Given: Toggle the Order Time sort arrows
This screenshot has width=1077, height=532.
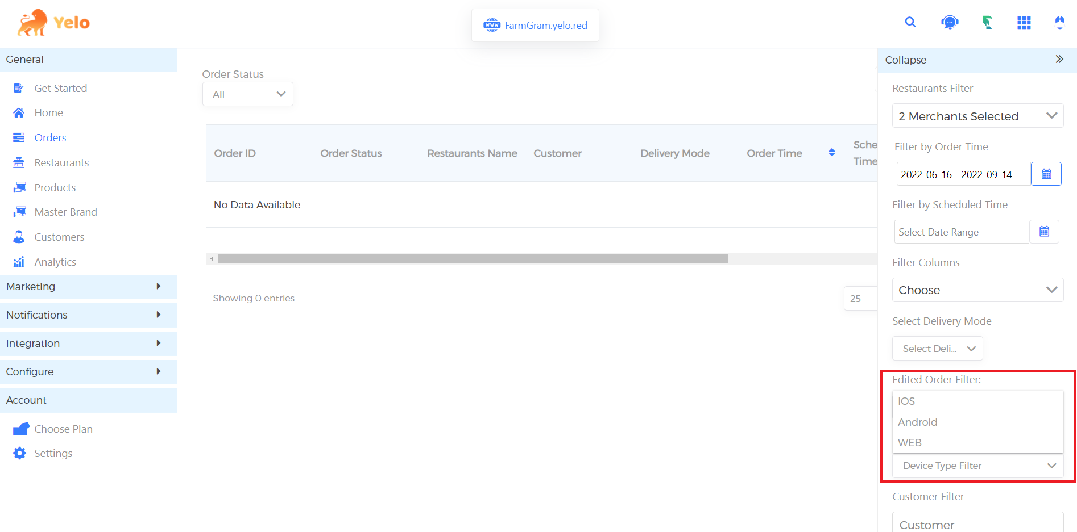Looking at the screenshot, I should pyautogui.click(x=831, y=152).
